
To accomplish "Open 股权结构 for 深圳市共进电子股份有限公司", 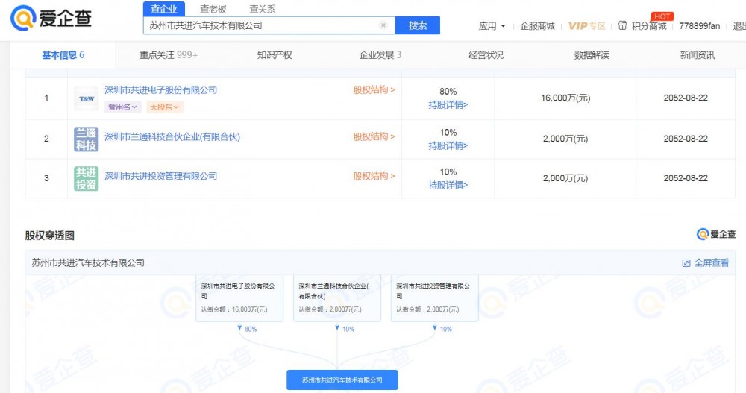I will coord(374,90).
